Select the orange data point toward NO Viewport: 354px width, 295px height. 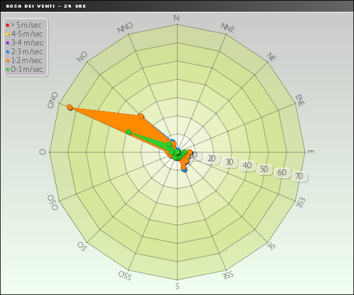(x=141, y=116)
